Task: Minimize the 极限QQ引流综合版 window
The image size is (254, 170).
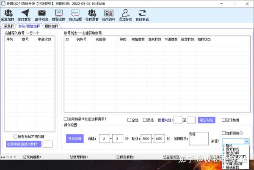Action: point(221,3)
